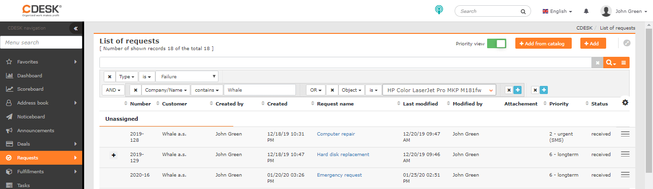Click the main request search input

[345, 63]
